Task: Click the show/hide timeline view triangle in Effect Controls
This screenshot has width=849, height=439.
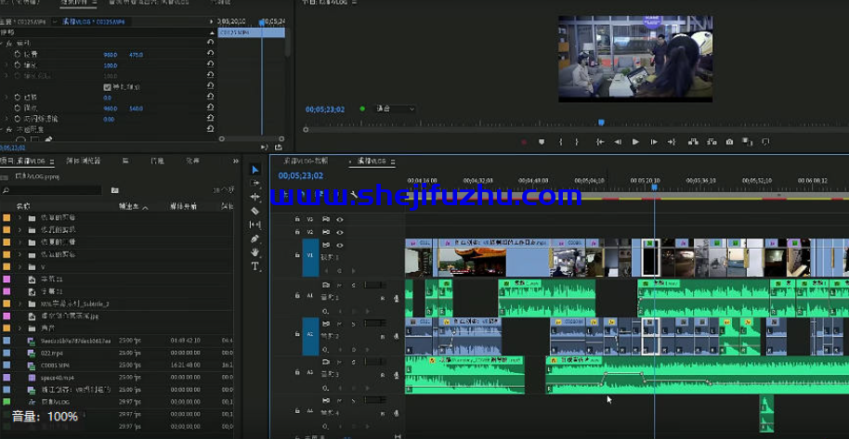Action: point(212,21)
